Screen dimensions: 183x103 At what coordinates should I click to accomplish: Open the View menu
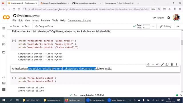pyautogui.click(x=27, y=20)
